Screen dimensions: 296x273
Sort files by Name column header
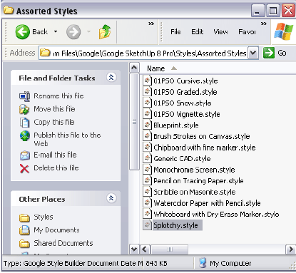pyautogui.click(x=155, y=68)
